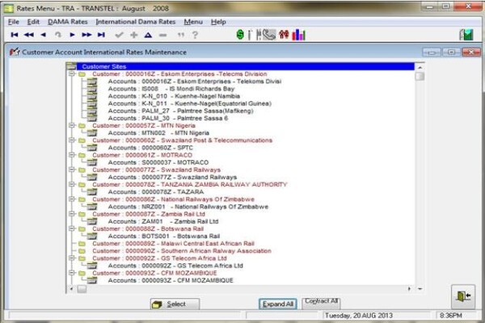This screenshot has width=485, height=323.
Task: Click the checkmark post icon in toolbar
Action: [119, 35]
